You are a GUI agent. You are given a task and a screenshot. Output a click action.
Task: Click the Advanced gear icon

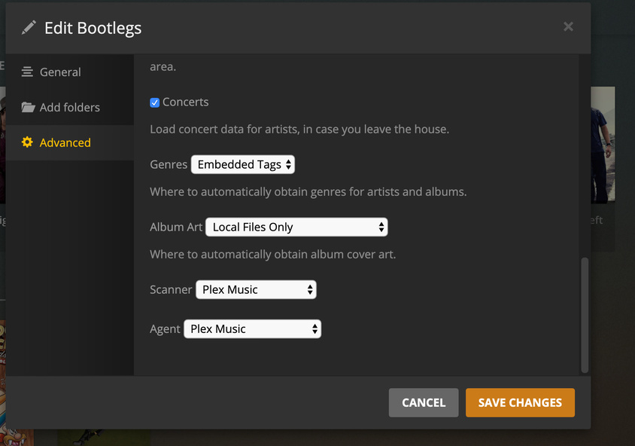[27, 142]
